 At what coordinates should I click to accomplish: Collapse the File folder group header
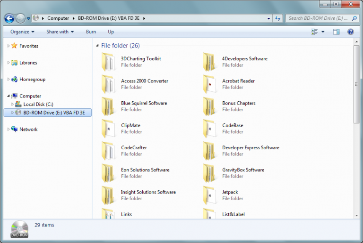97,46
